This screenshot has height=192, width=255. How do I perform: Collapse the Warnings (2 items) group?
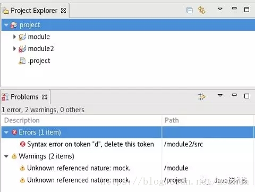[6, 156]
